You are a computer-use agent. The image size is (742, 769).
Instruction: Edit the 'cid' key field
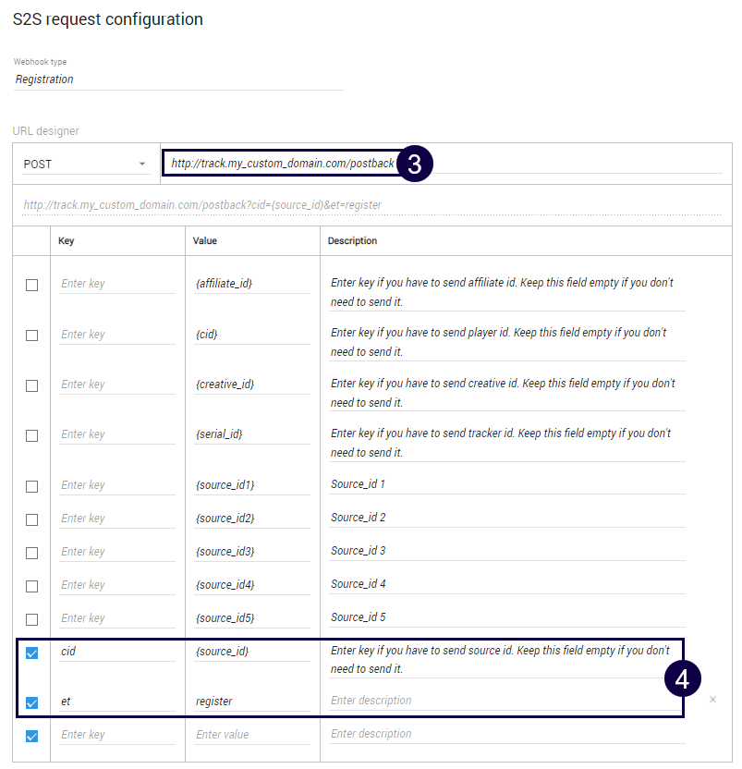pos(116,652)
